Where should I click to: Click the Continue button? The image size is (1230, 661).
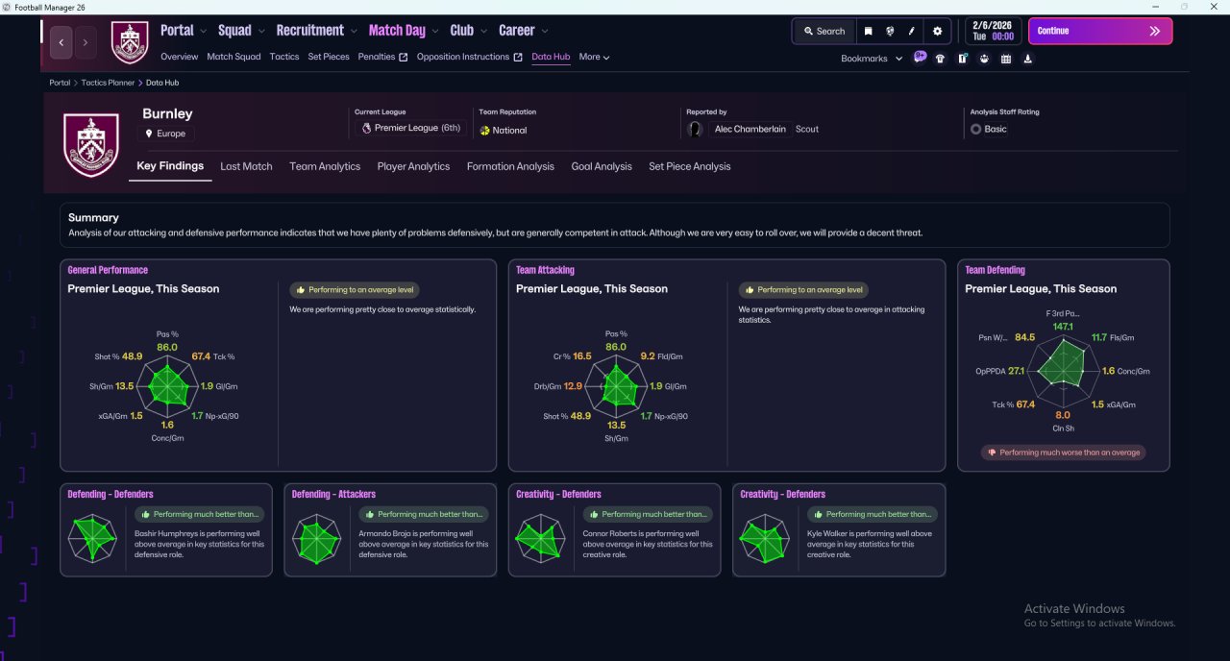tap(1100, 31)
